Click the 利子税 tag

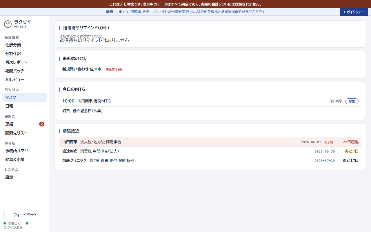(329, 142)
